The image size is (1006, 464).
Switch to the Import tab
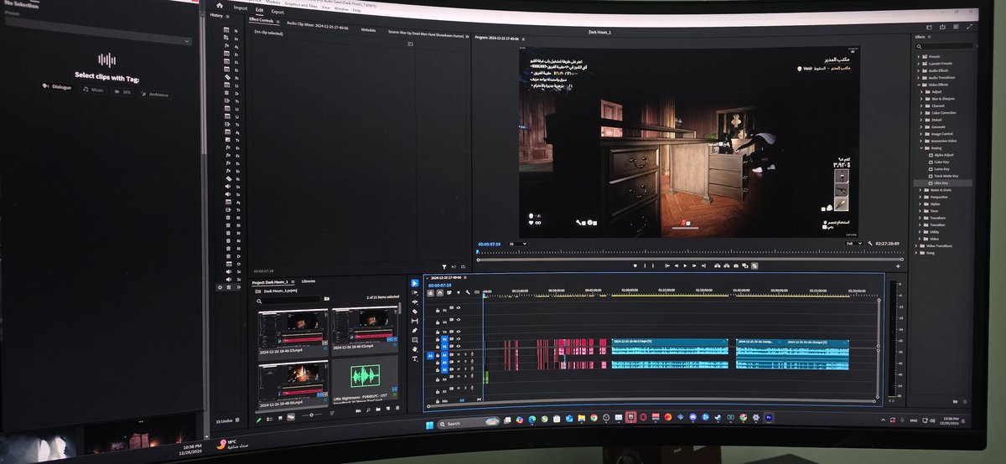pyautogui.click(x=241, y=8)
